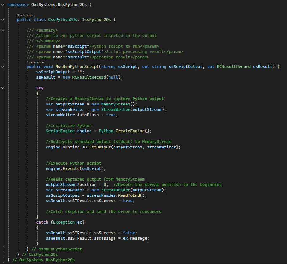The image size is (287, 264).
Task: Click the ex.Message expression
Action: coord(135,238)
